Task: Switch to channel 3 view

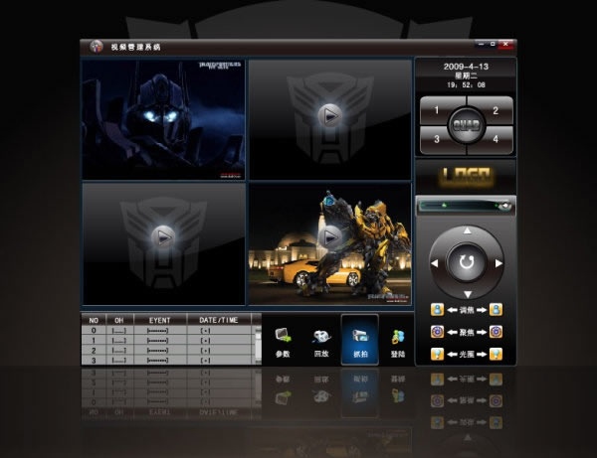Action: pos(437,139)
